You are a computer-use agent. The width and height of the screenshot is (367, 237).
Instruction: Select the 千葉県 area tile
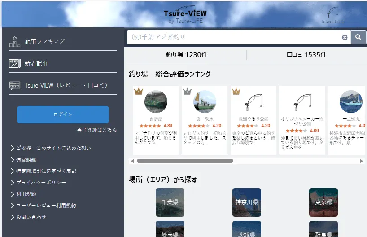[170, 202]
